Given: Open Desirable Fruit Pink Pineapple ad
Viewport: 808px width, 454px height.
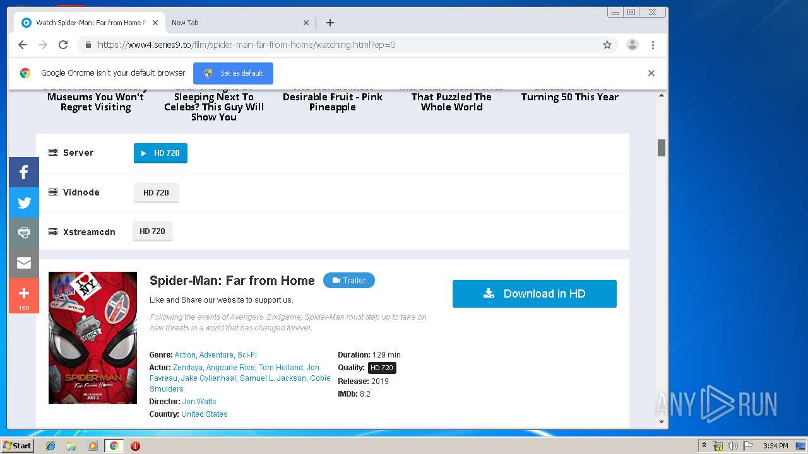Looking at the screenshot, I should (333, 102).
